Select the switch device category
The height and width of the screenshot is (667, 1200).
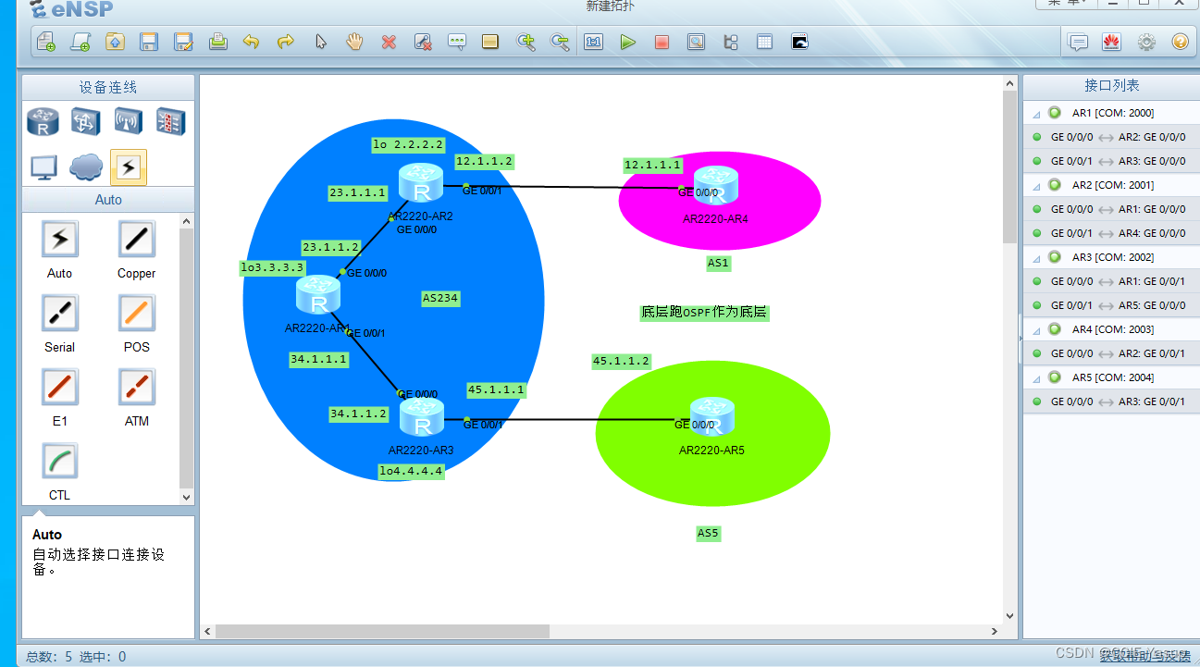(x=86, y=121)
